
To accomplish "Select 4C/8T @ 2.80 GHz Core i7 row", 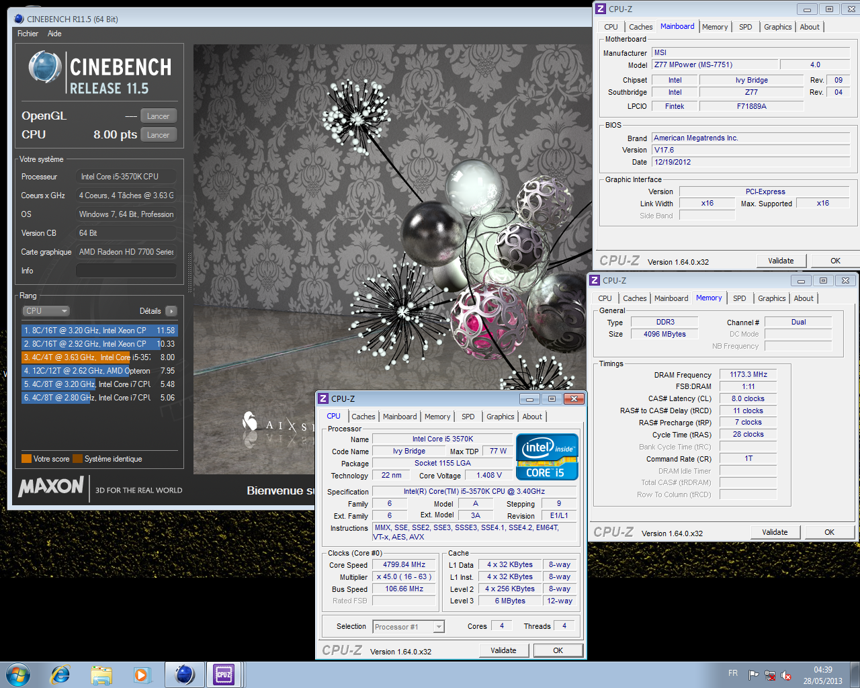I will pyautogui.click(x=99, y=398).
